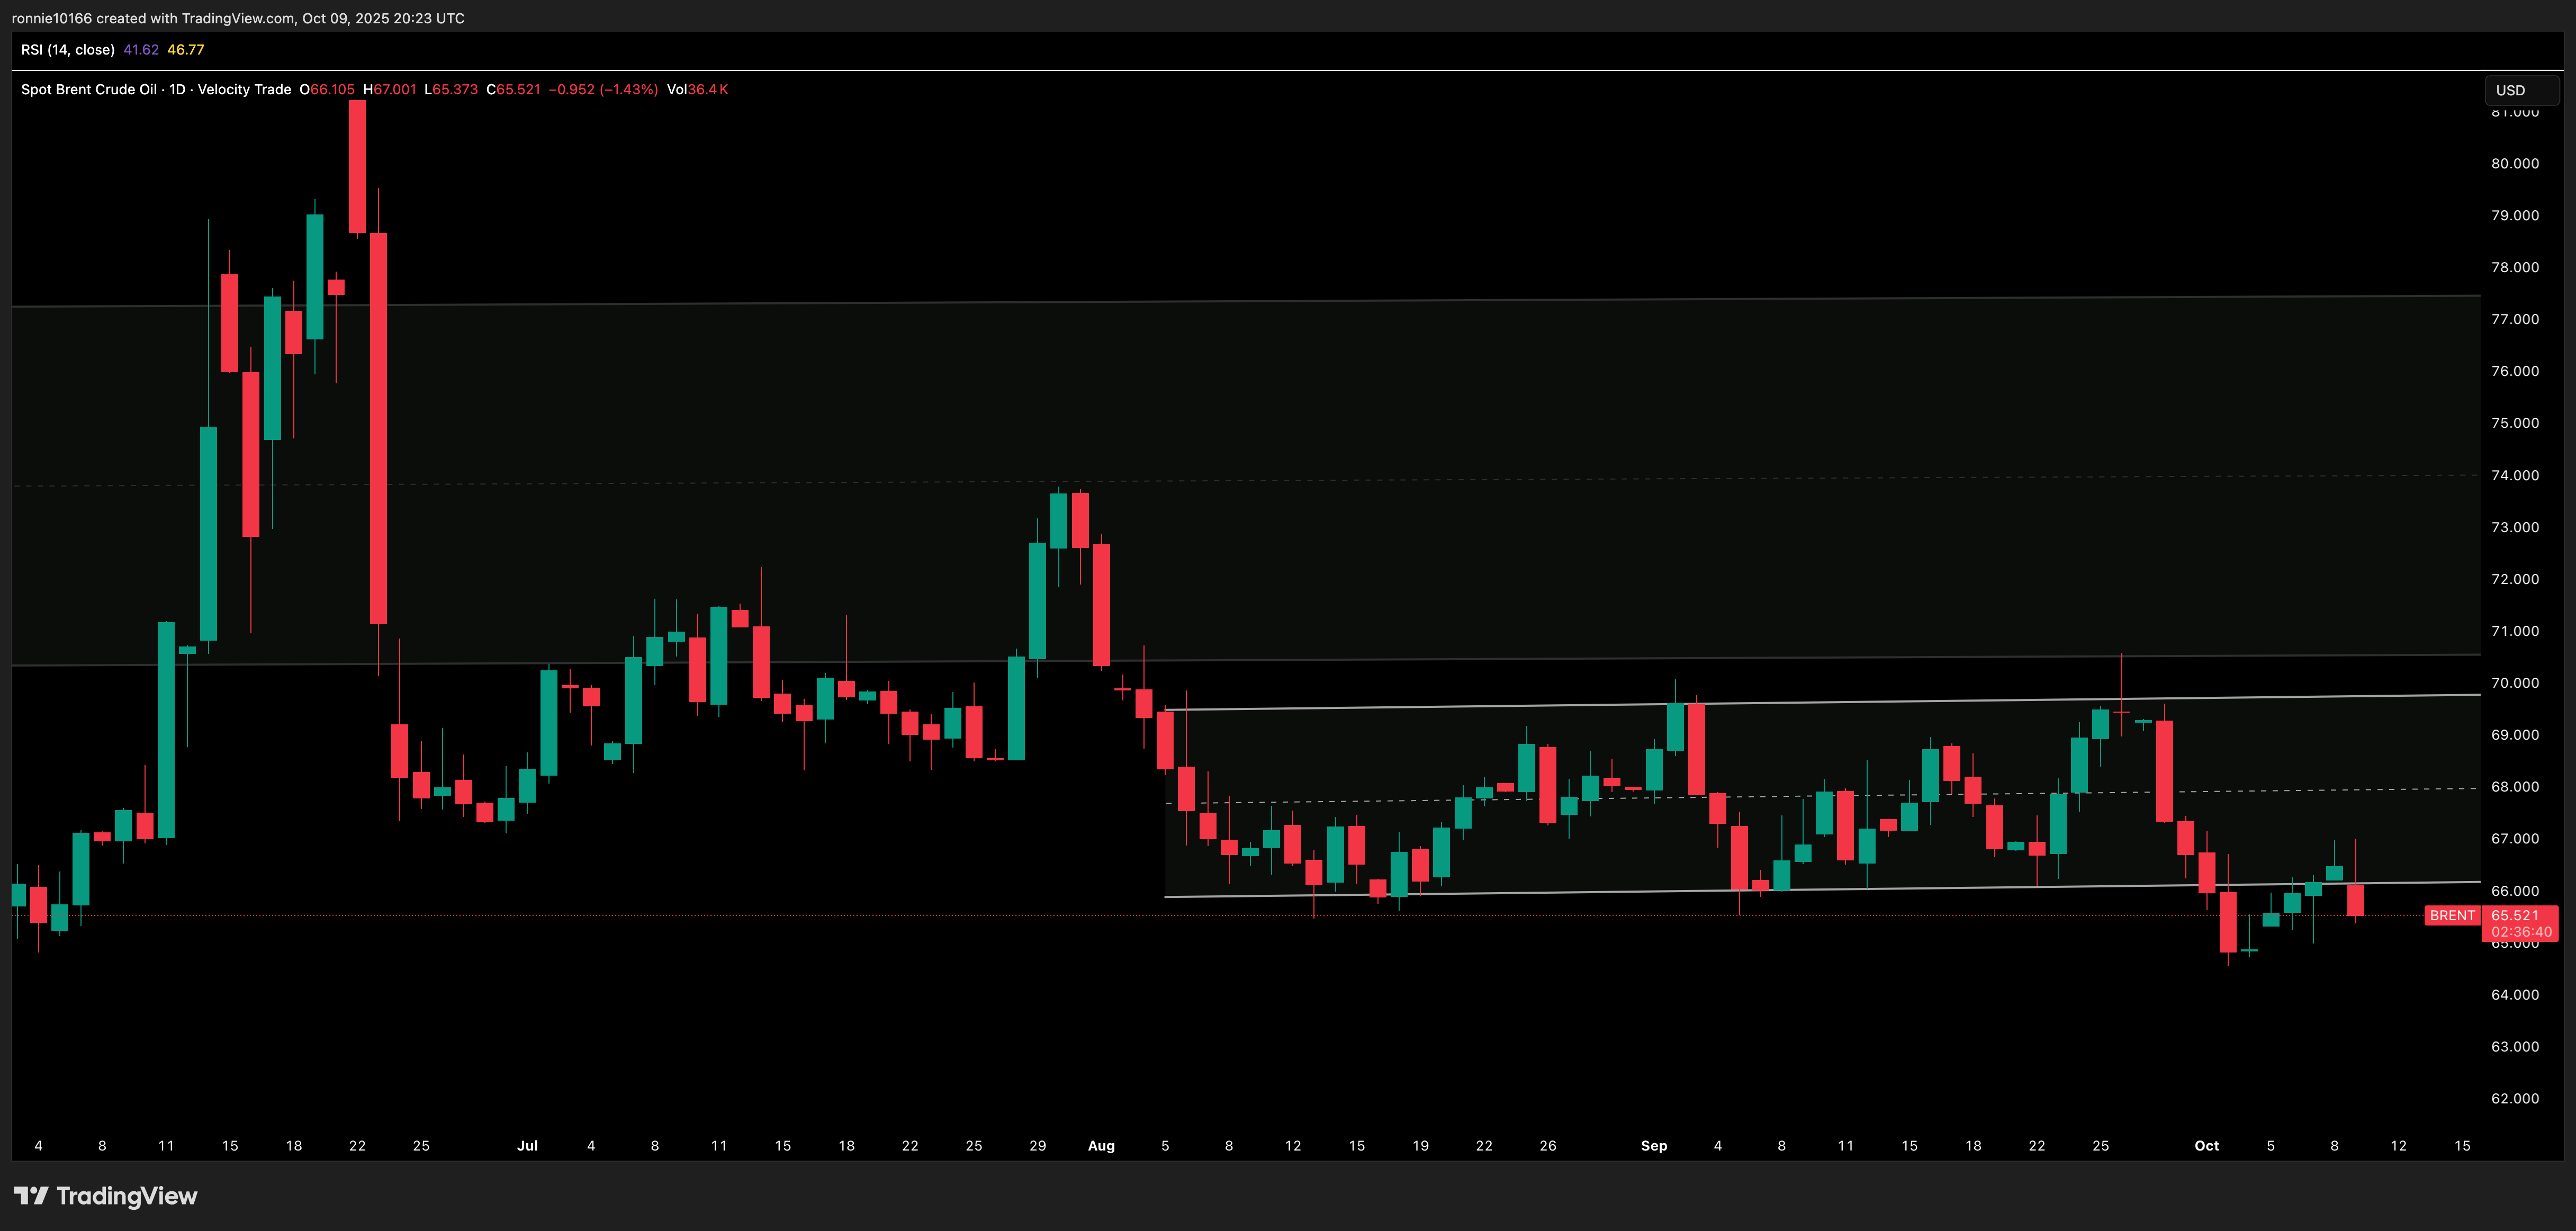
Task: Click the -0.952 (-1.43%) change value
Action: tap(603, 89)
